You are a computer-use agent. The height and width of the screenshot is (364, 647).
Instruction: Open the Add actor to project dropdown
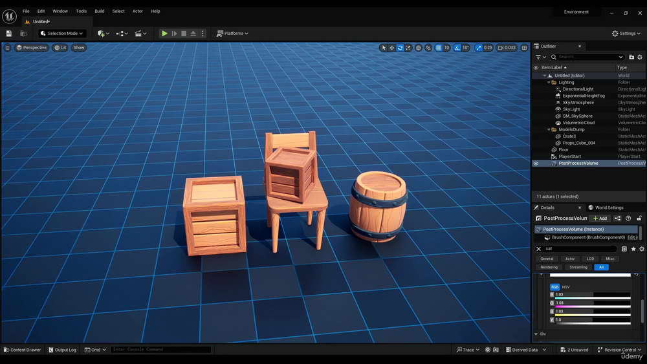click(103, 34)
